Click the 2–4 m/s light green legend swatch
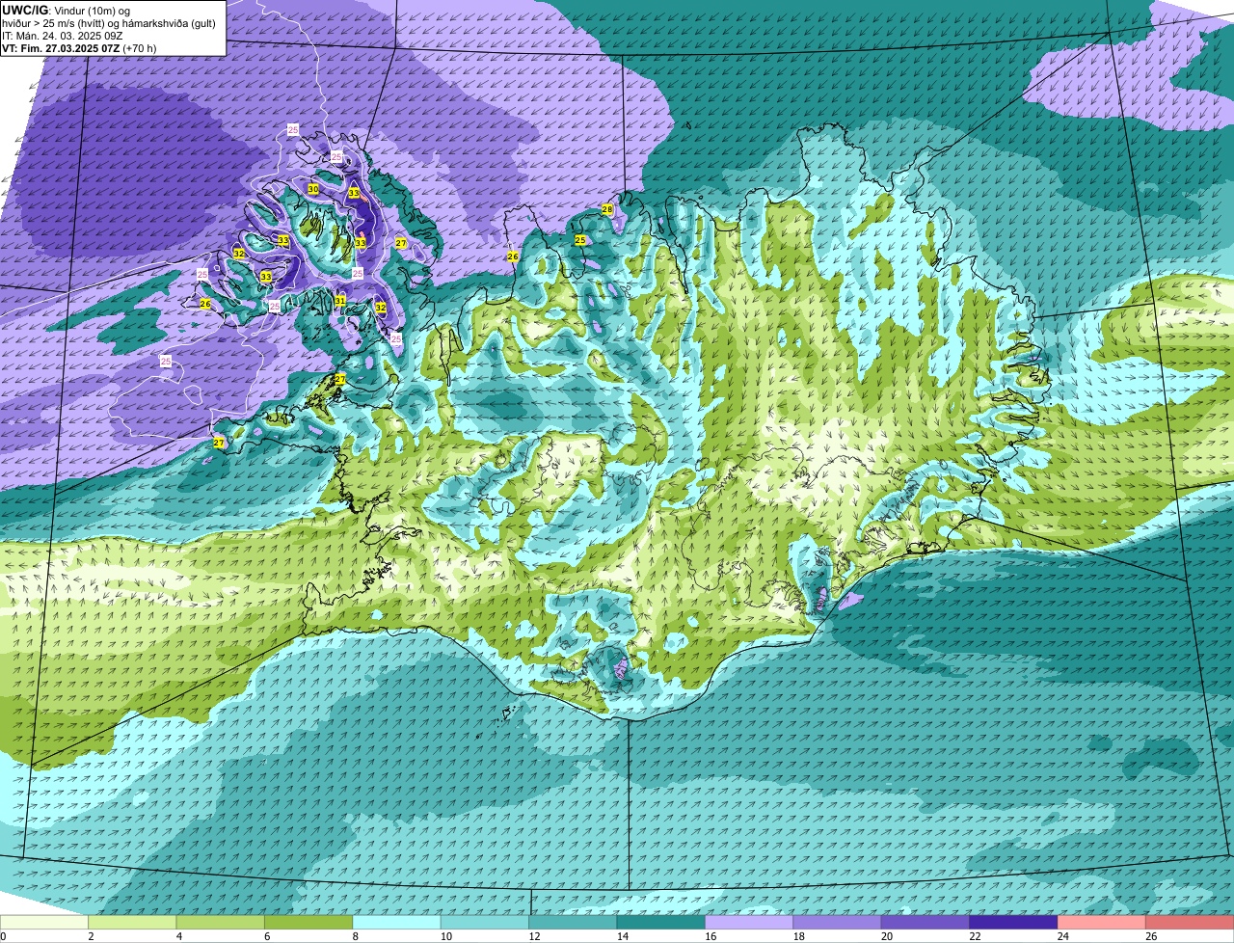The width and height of the screenshot is (1234, 943). pos(132,923)
